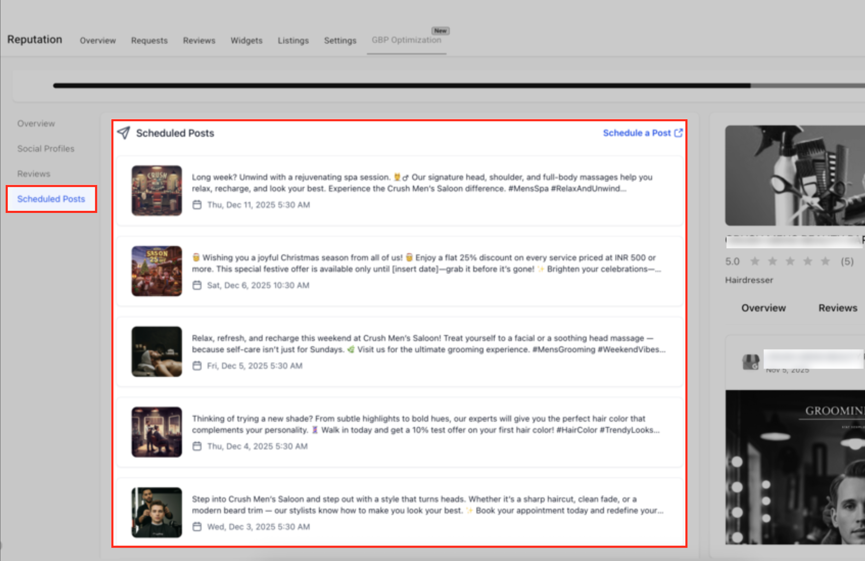Click the optimization progress bar

point(459,86)
